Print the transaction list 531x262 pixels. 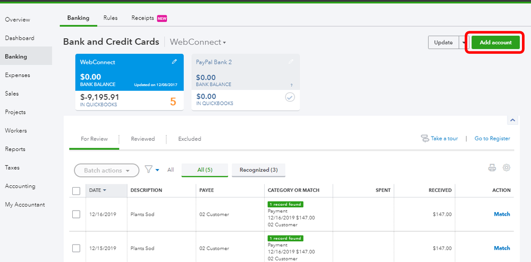click(x=492, y=167)
